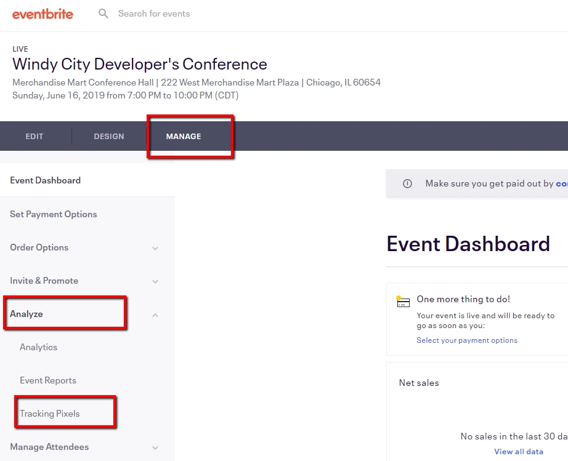Select the MANAGE tab
This screenshot has height=461, width=568.
(184, 137)
